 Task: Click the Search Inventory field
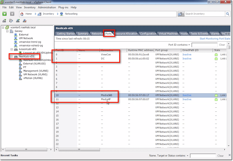[205, 14]
